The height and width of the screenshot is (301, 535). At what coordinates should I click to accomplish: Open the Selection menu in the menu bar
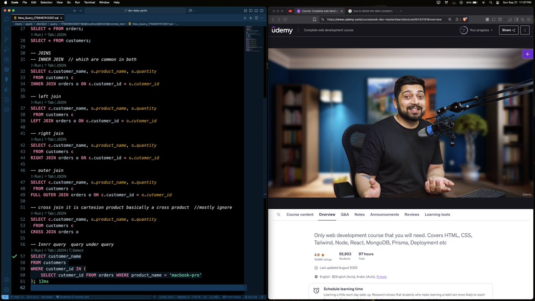click(46, 2)
